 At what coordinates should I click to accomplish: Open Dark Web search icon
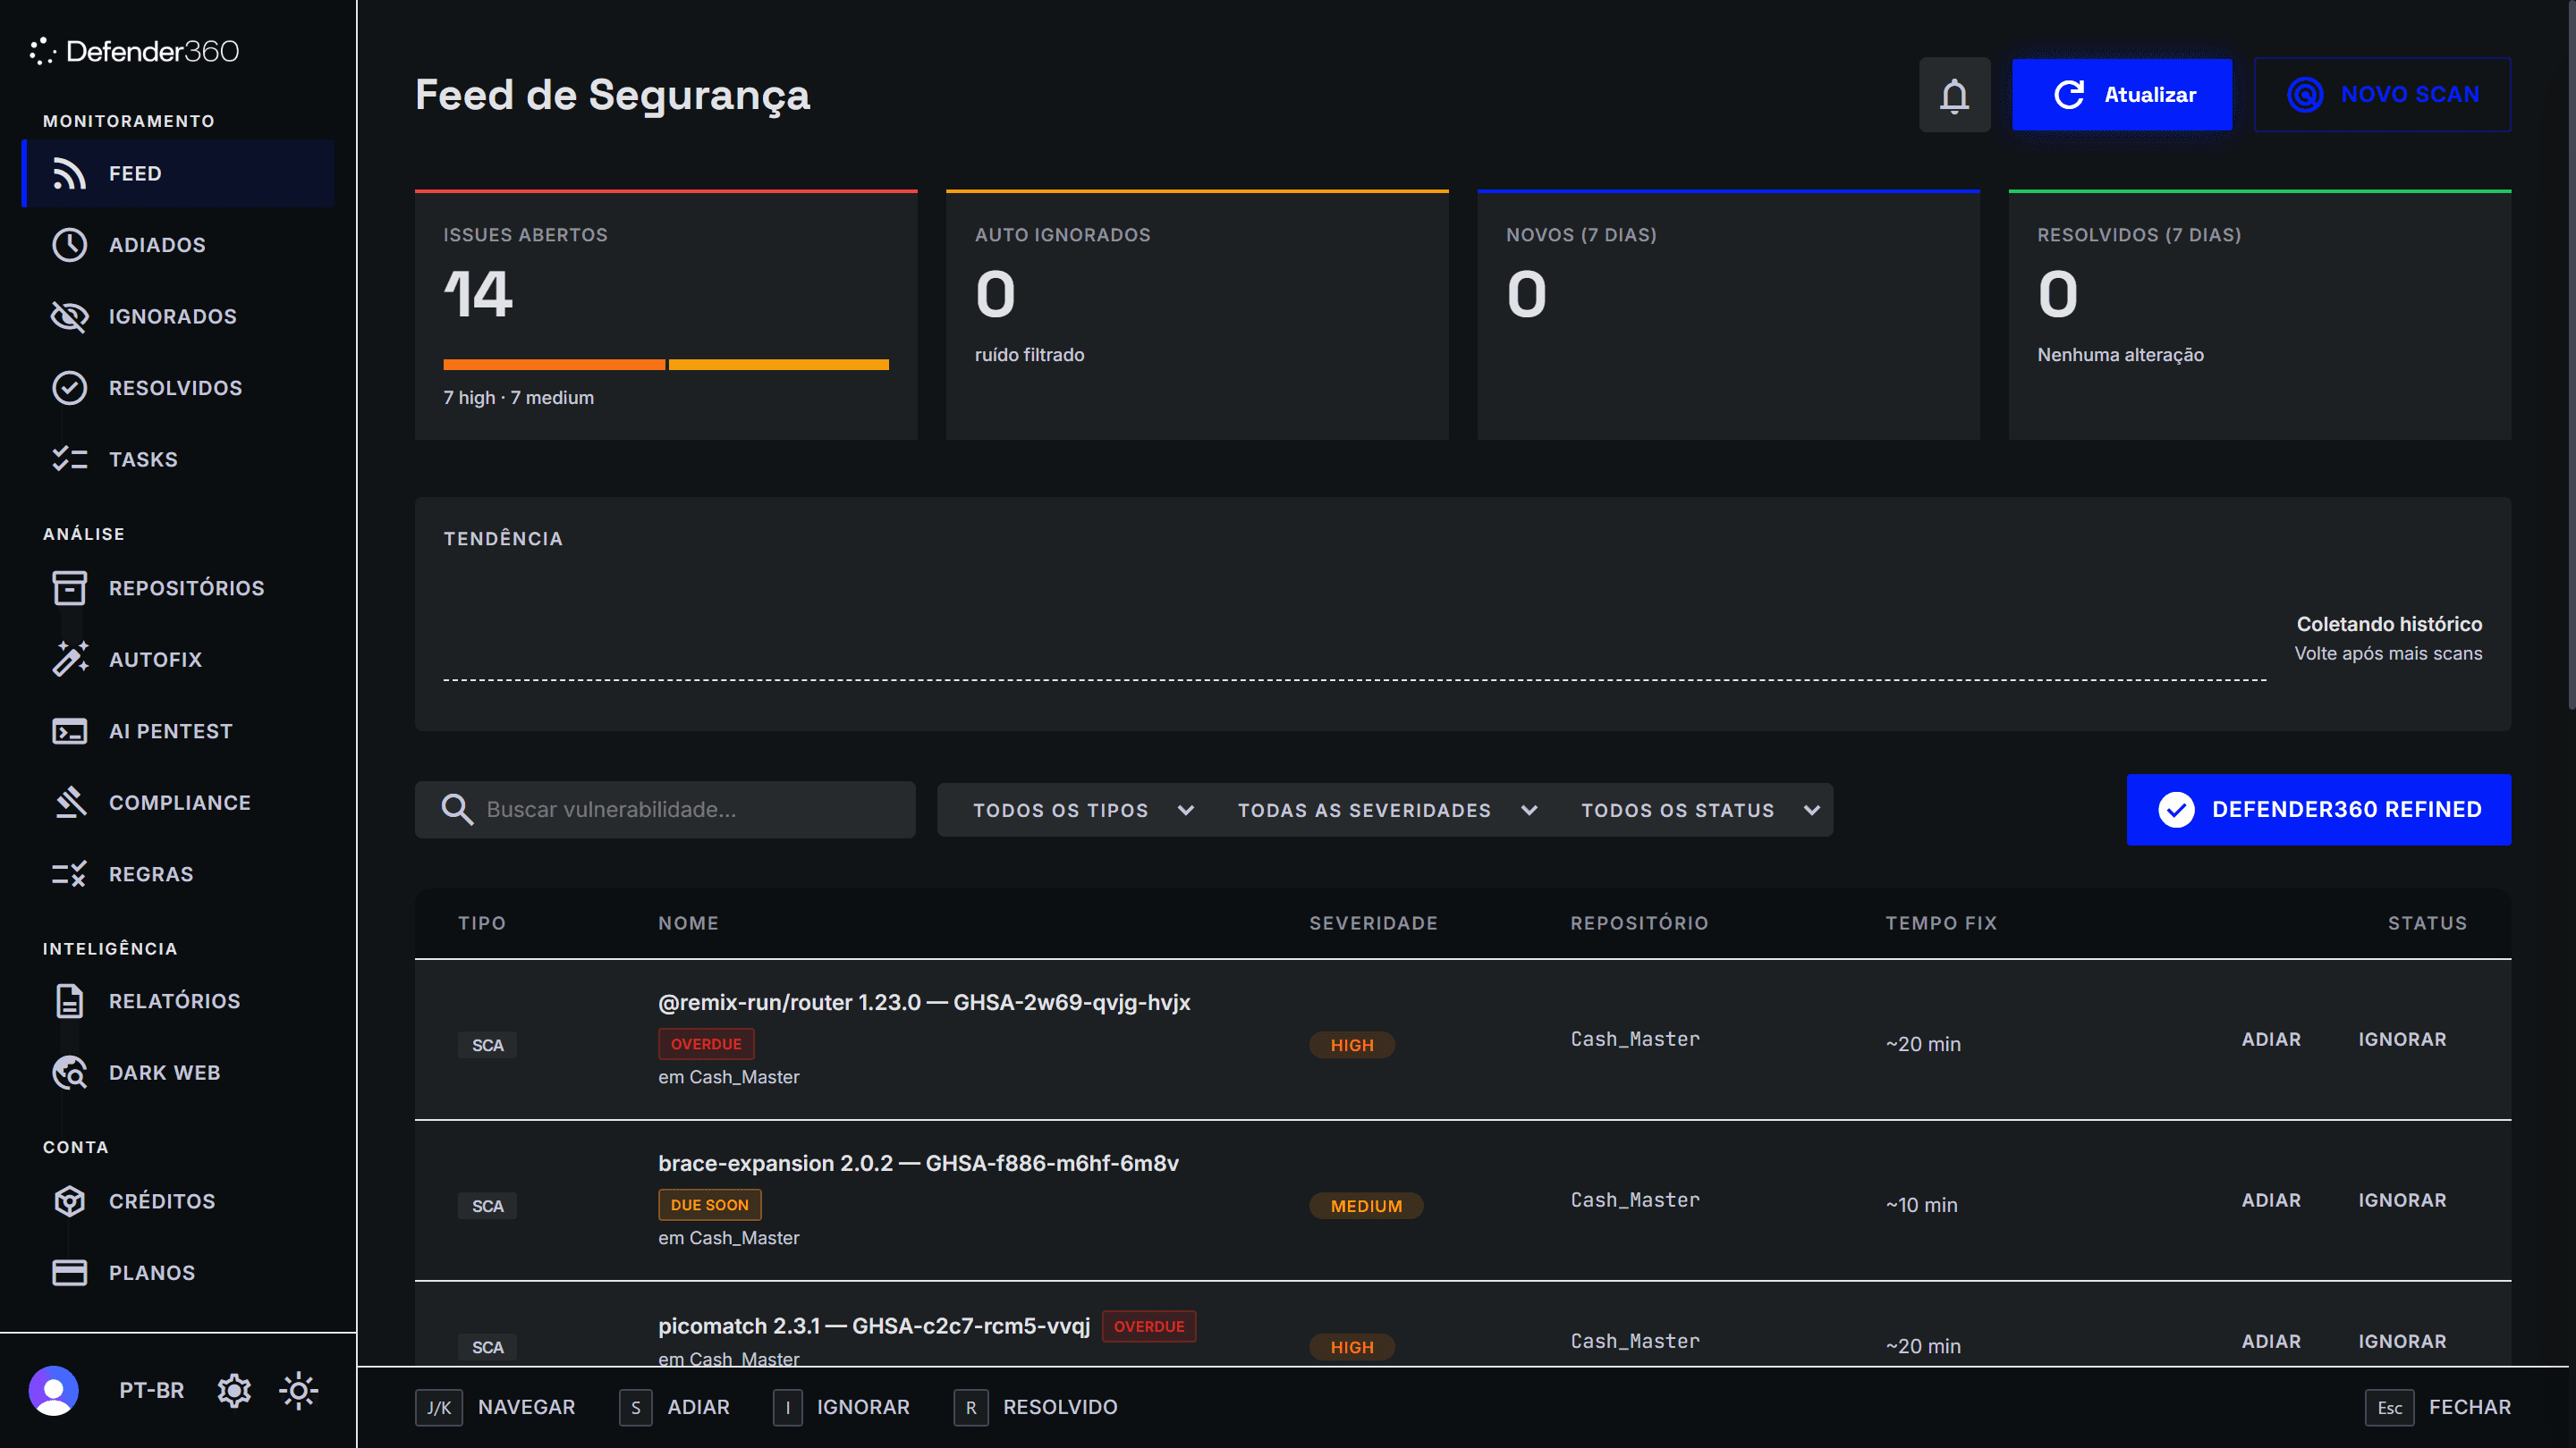[x=69, y=1073]
